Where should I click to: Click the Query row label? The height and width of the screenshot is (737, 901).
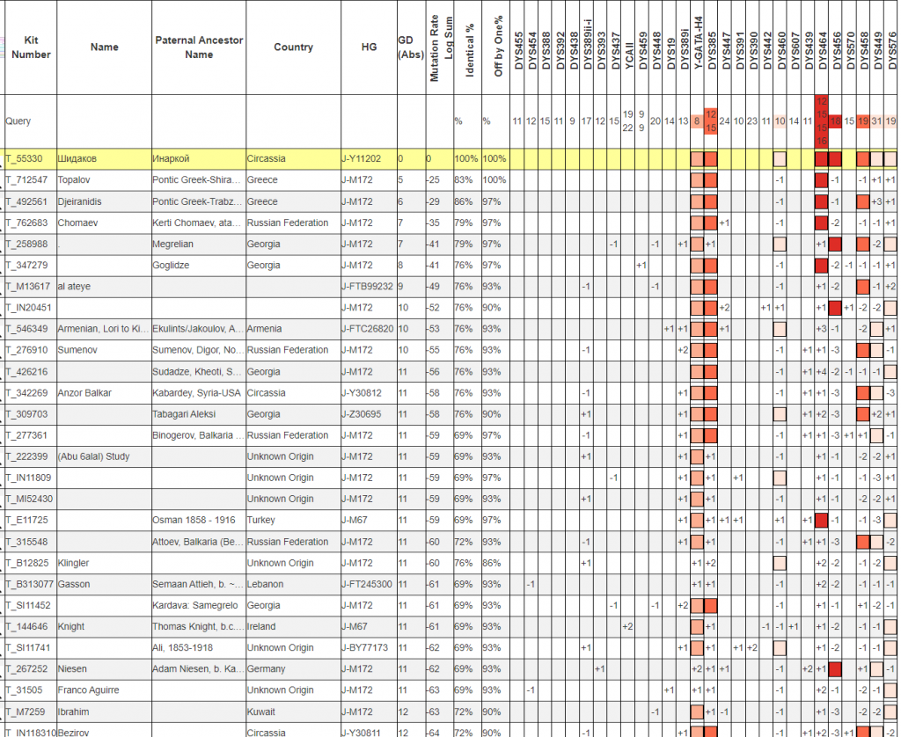click(x=18, y=120)
